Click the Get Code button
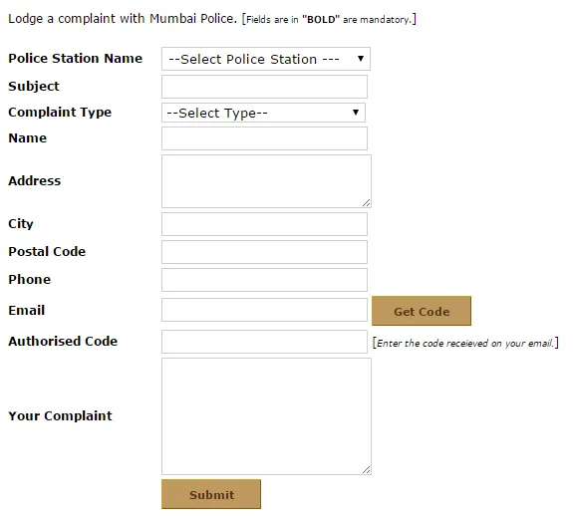Viewport: 573px width, 518px height. click(x=422, y=311)
